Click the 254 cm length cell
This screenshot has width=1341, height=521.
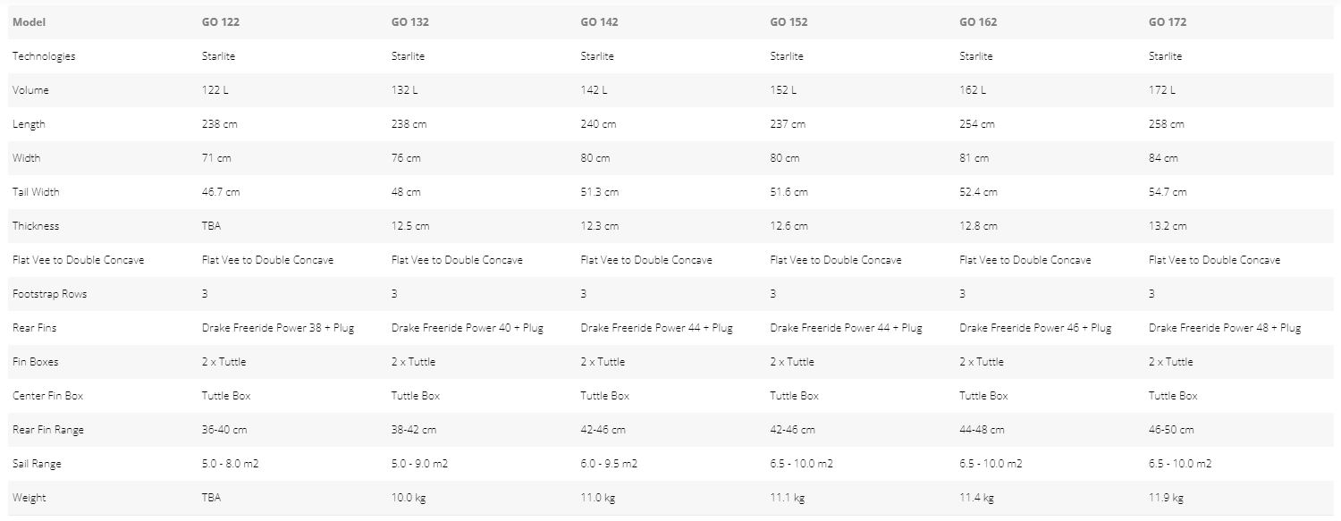977,124
